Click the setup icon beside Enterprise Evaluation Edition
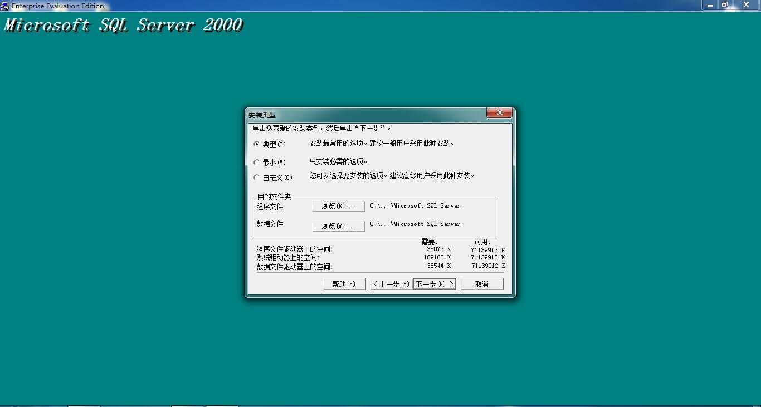761x407 pixels. point(4,6)
